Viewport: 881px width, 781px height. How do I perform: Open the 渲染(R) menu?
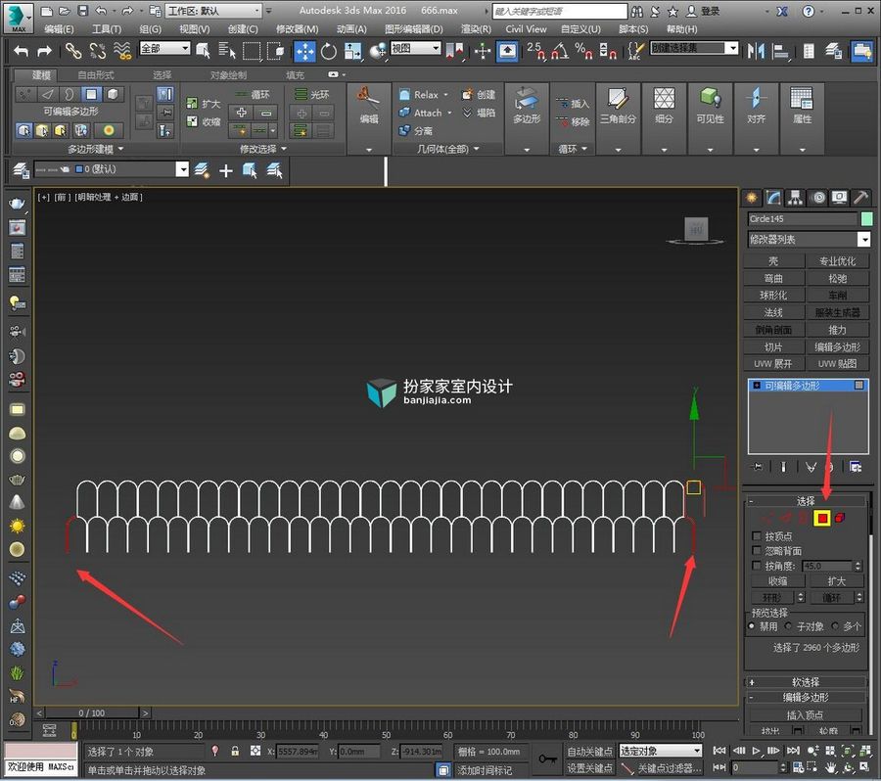coord(476,29)
